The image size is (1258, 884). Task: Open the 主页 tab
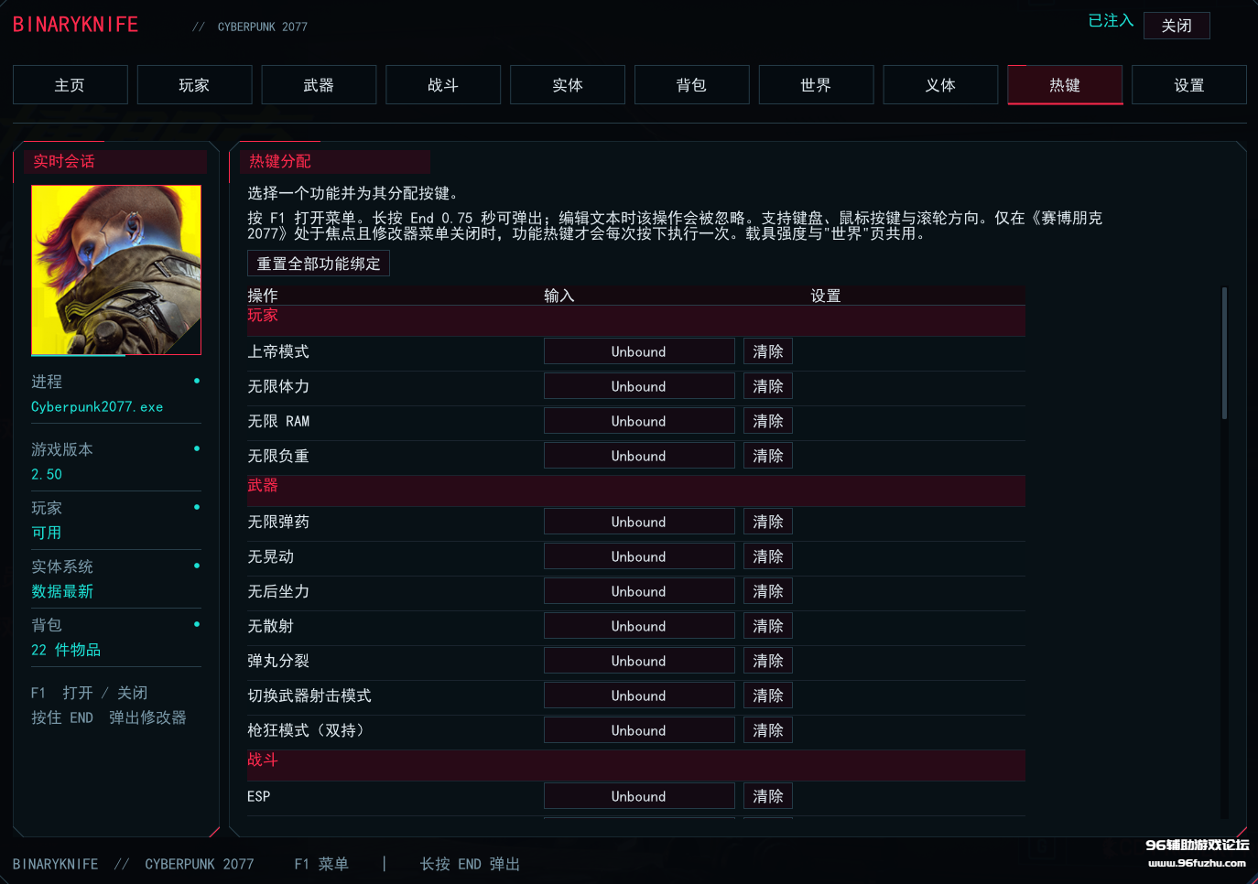click(x=70, y=85)
